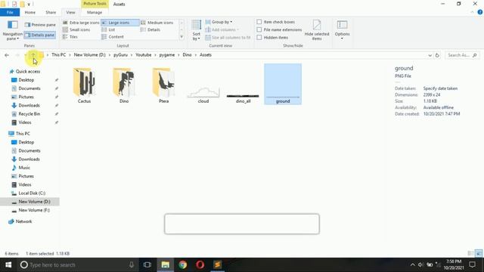Image resolution: width=484 pixels, height=272 pixels.
Task: Open Quick access in sidebar
Action: tap(28, 72)
